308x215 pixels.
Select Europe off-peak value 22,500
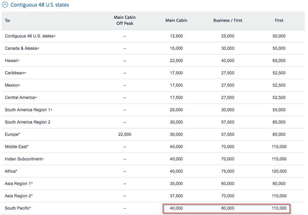point(125,135)
